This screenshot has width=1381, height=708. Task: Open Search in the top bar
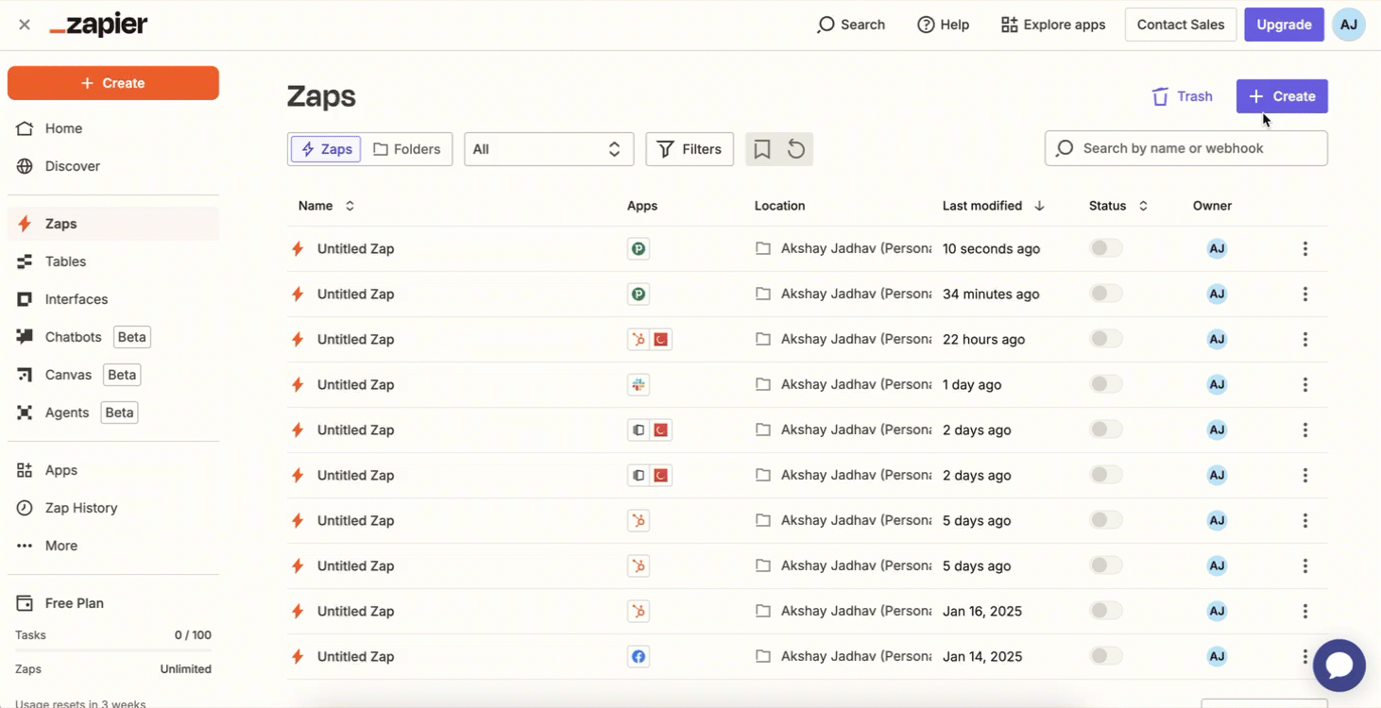coord(851,25)
